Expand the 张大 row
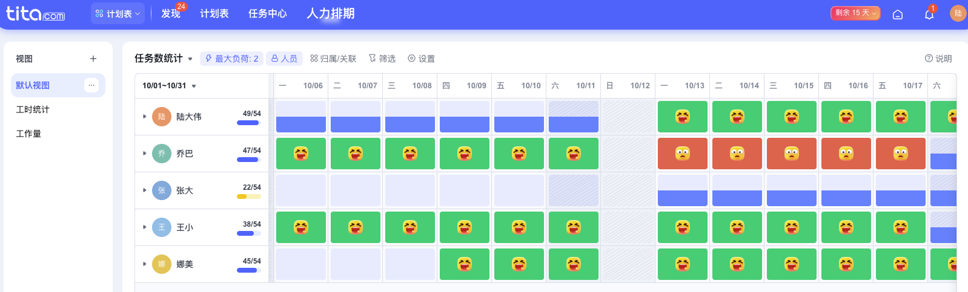The height and width of the screenshot is (292, 968). (x=144, y=190)
